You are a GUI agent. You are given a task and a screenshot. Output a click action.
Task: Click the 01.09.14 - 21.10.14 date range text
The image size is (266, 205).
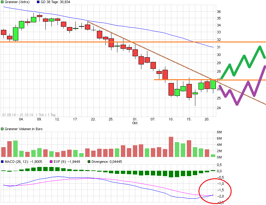pos(18,115)
